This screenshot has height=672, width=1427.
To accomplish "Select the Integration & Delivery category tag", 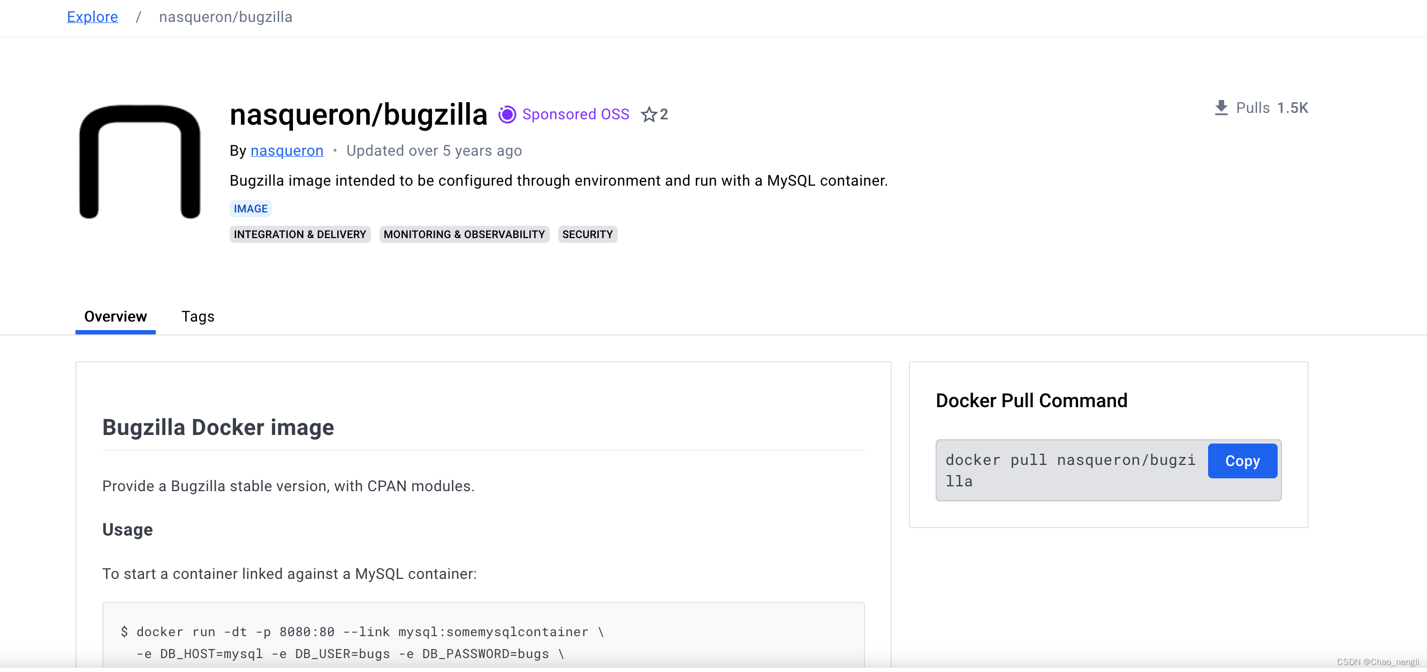I will tap(300, 235).
